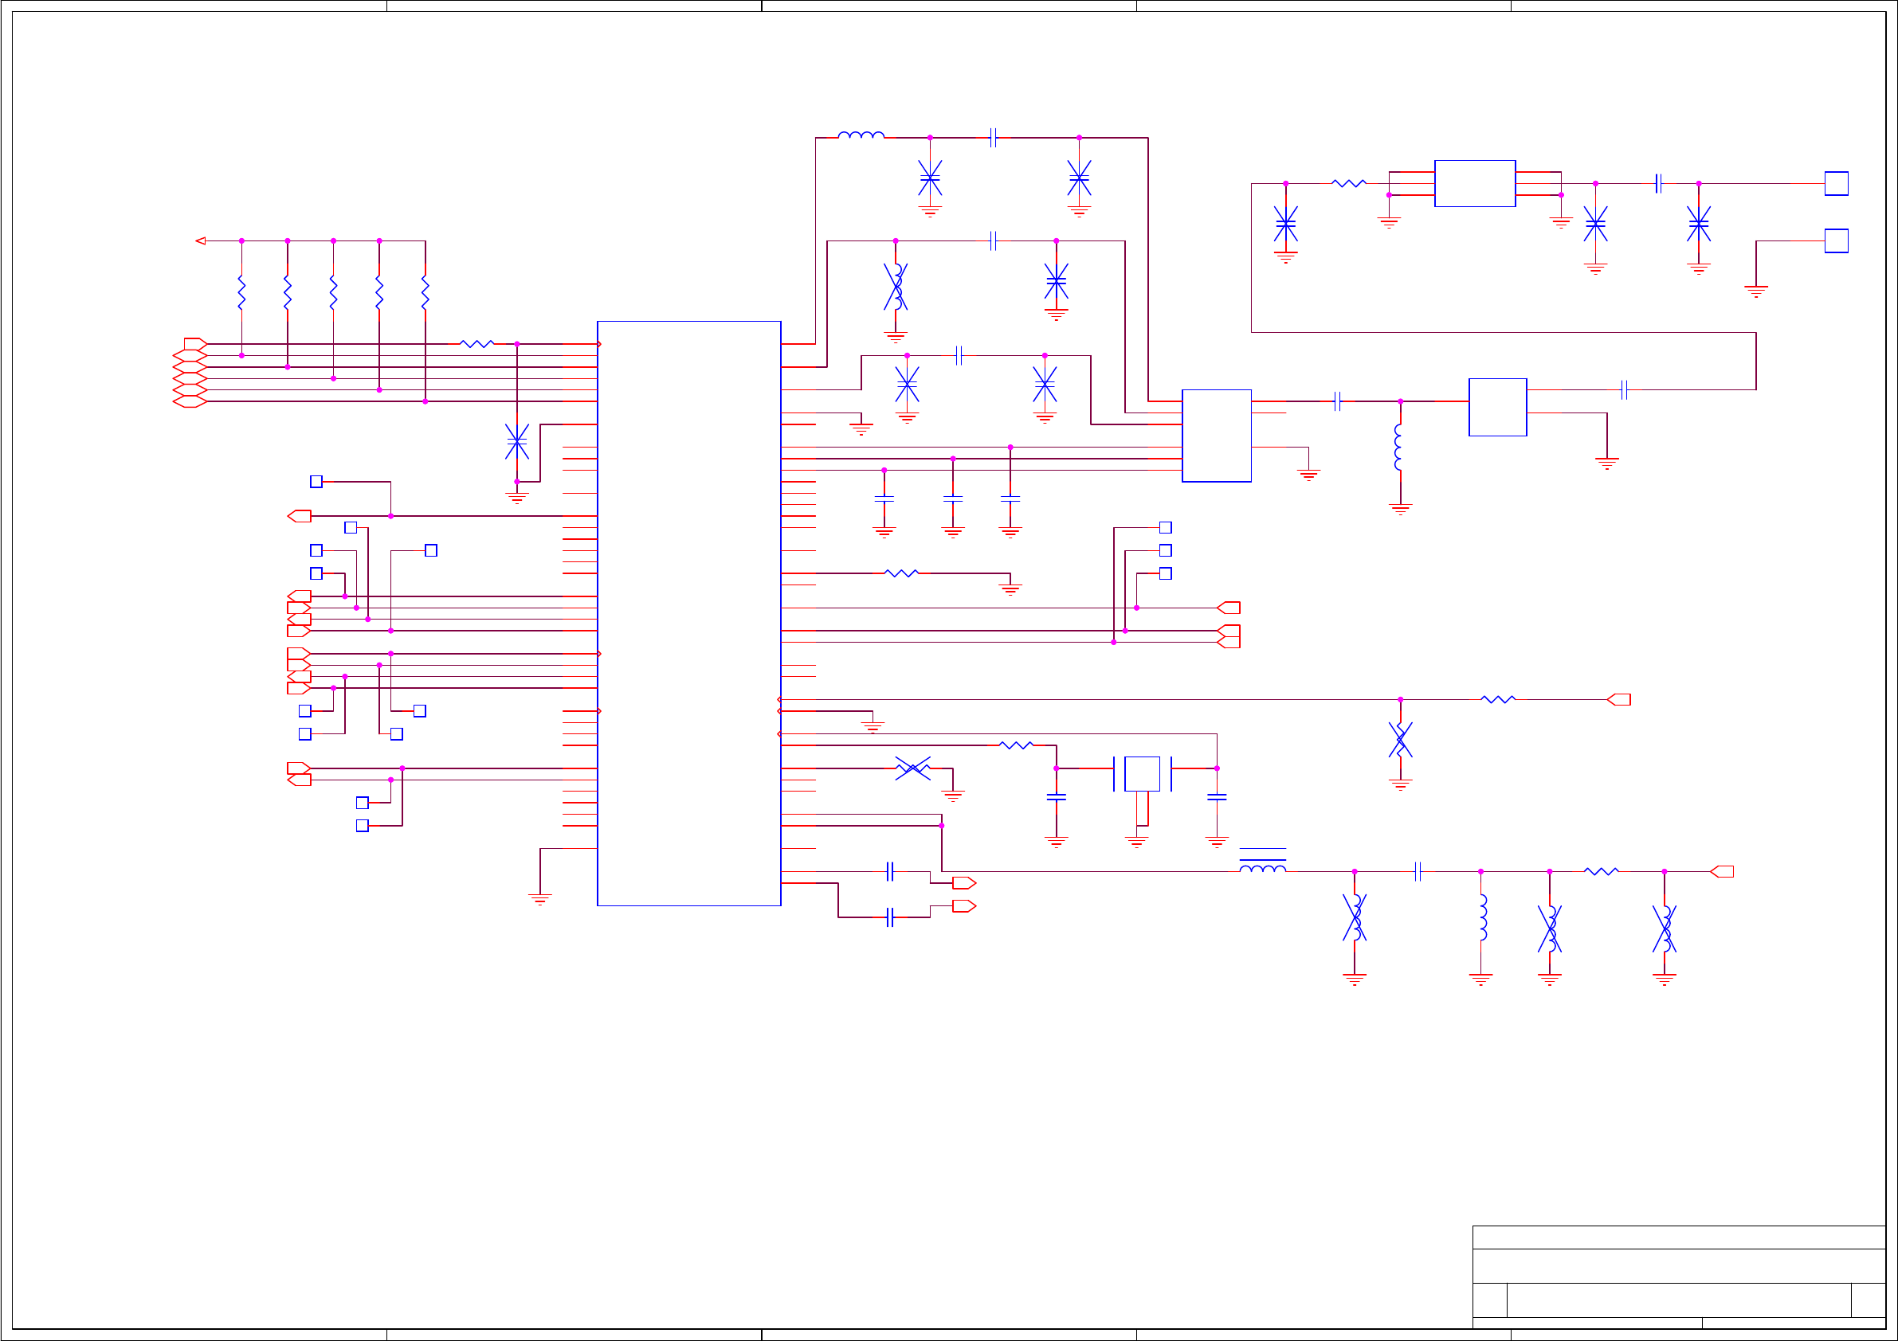
Task: Click the power arrow above the pull-up resistors
Action: tap(201, 241)
